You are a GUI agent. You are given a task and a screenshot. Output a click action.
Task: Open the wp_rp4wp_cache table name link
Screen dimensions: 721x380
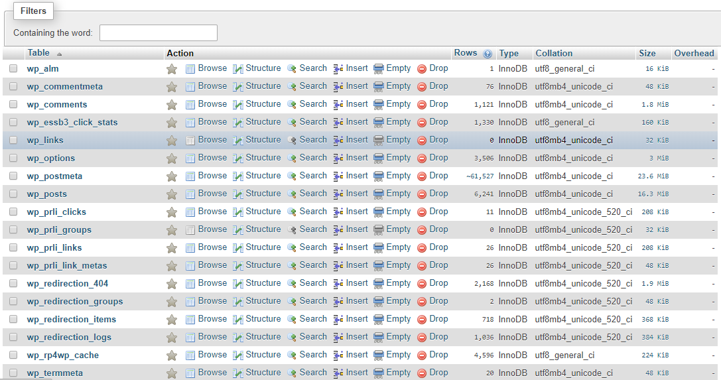[x=62, y=355]
